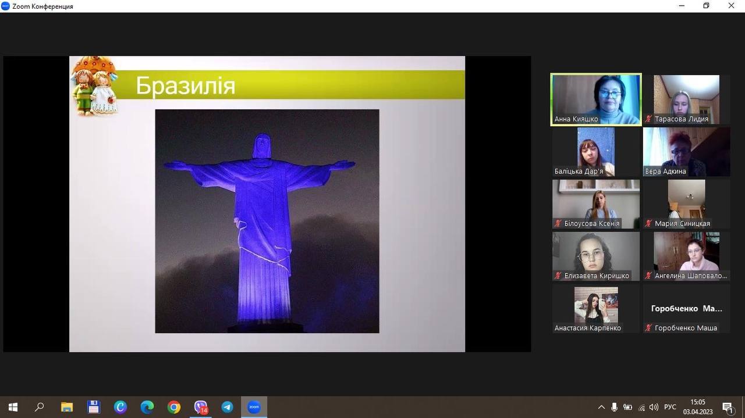Open Viber with 14 notifications
This screenshot has height=418, width=745.
[201, 407]
